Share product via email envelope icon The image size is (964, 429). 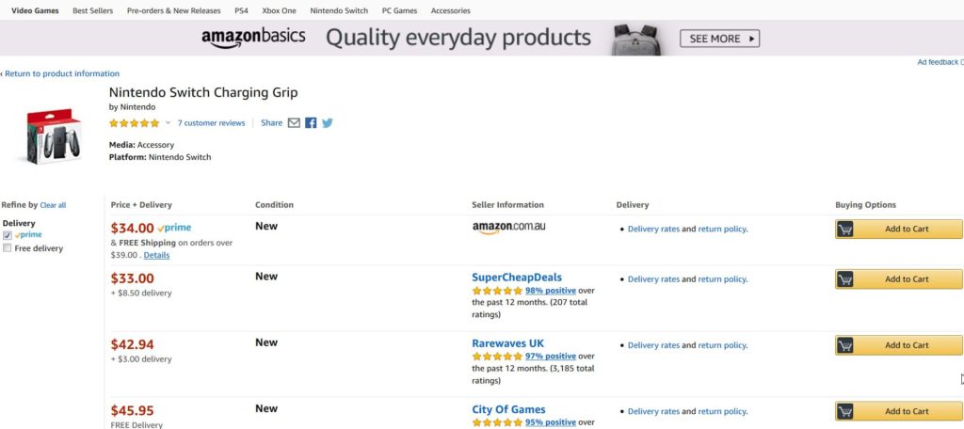(294, 123)
